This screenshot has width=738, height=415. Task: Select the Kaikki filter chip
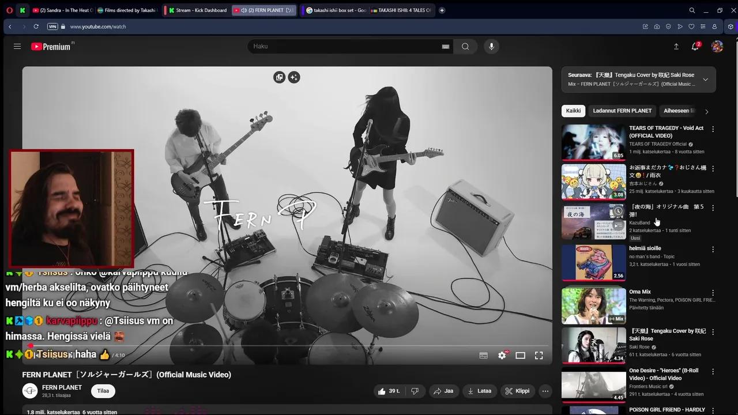click(573, 111)
